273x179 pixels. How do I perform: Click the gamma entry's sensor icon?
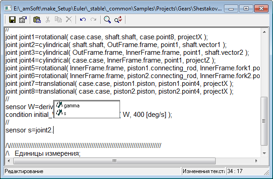(59, 105)
